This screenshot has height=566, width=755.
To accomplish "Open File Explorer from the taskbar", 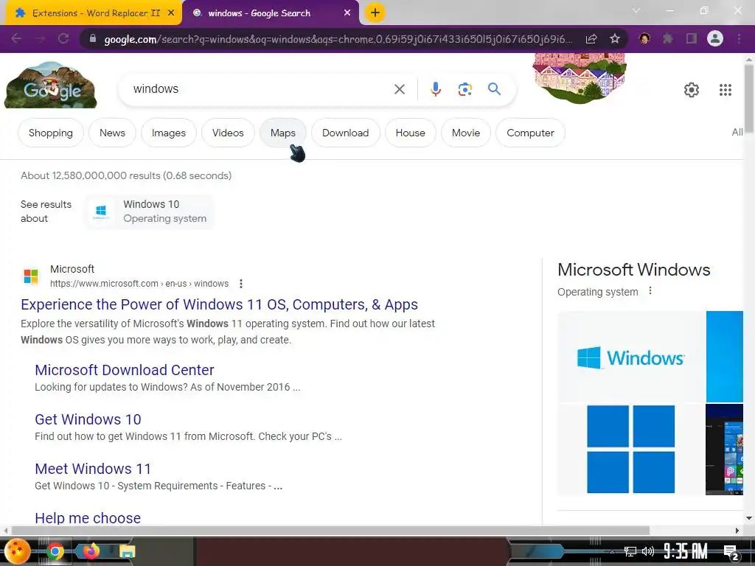I will point(127,551).
